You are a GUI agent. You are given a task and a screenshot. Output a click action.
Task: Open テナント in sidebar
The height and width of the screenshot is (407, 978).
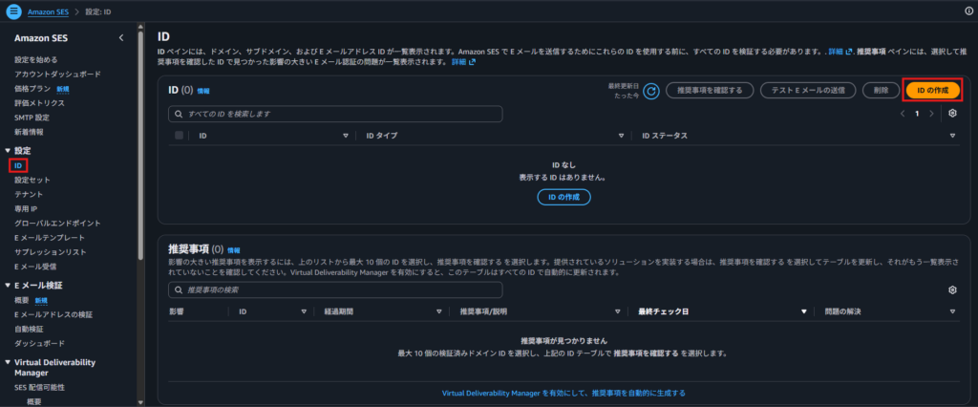pos(29,194)
